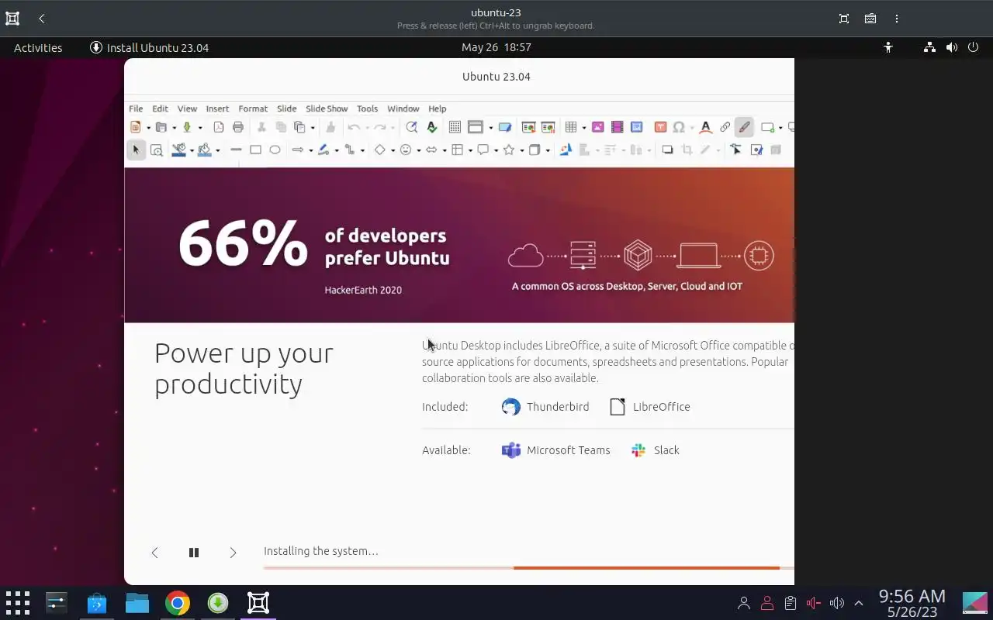Image resolution: width=993 pixels, height=620 pixels.
Task: Click the Print icon in the toolbar
Action: point(238,127)
